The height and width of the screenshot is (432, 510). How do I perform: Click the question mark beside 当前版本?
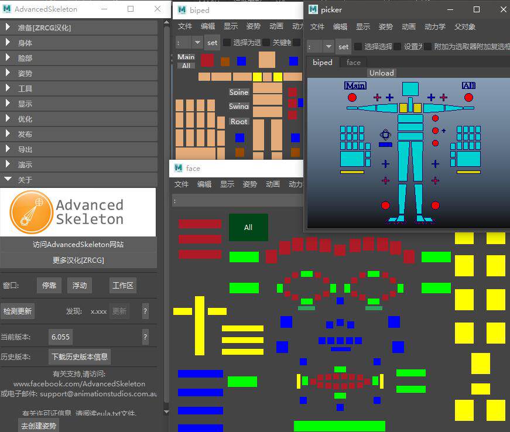coord(145,337)
